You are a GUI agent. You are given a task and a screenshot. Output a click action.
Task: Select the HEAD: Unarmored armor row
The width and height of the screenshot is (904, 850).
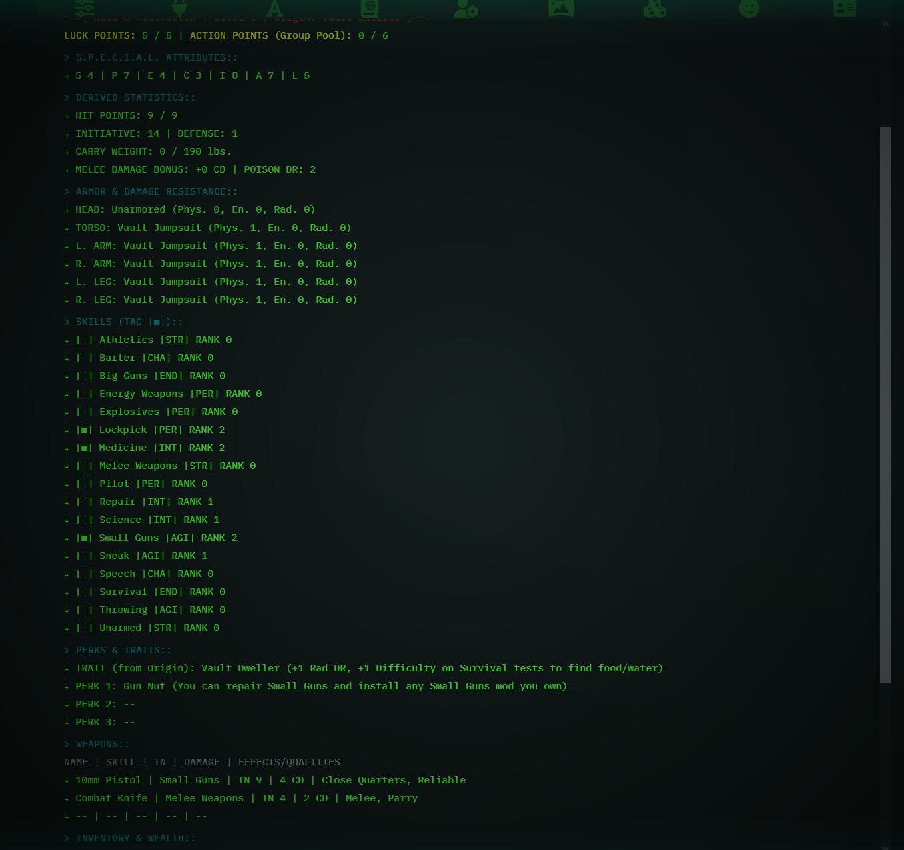tap(189, 209)
